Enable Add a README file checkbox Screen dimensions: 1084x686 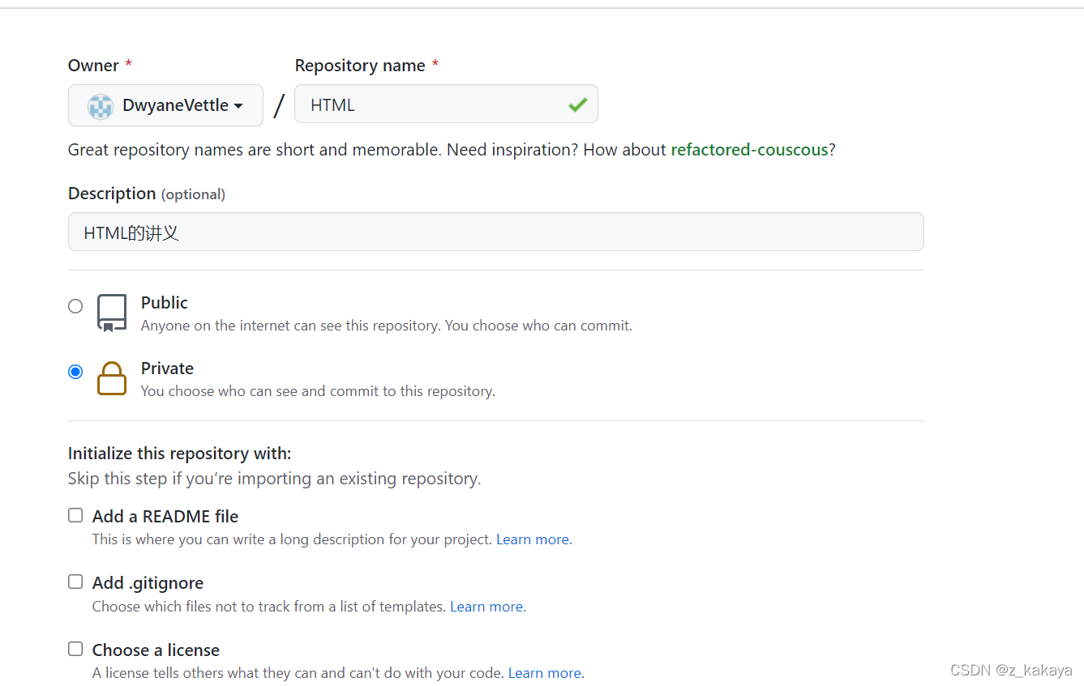75,515
